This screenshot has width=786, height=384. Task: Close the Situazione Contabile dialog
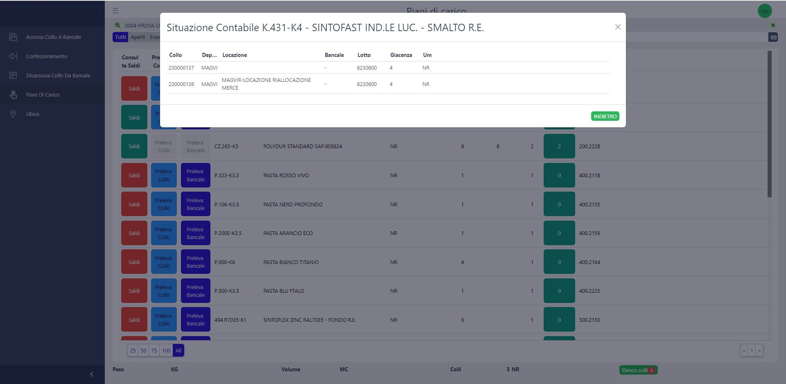click(618, 27)
